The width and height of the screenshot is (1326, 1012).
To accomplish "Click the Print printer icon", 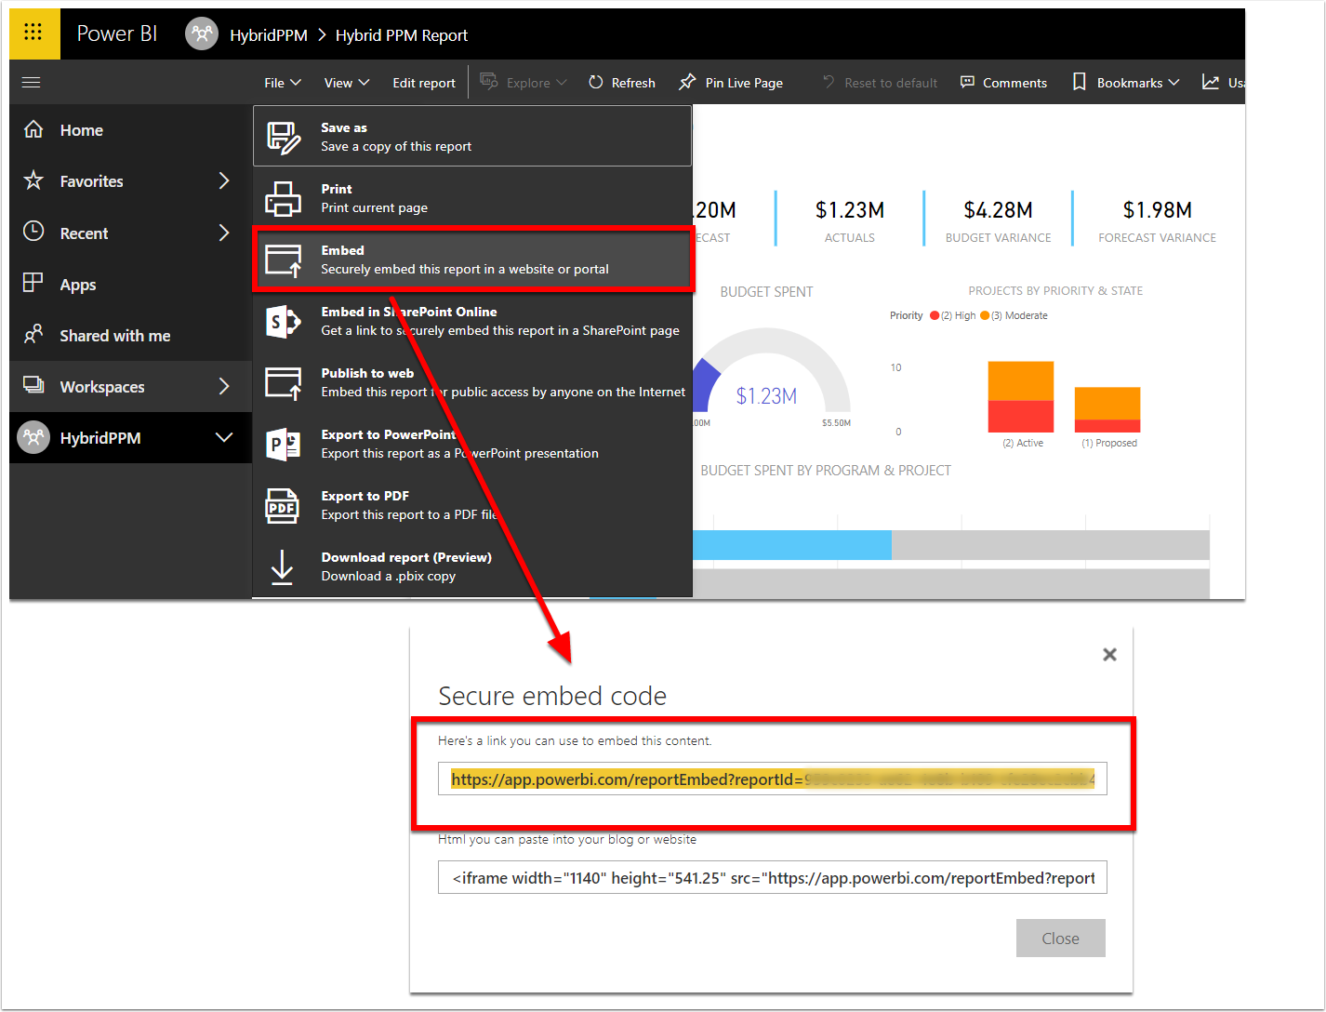I will [x=283, y=198].
